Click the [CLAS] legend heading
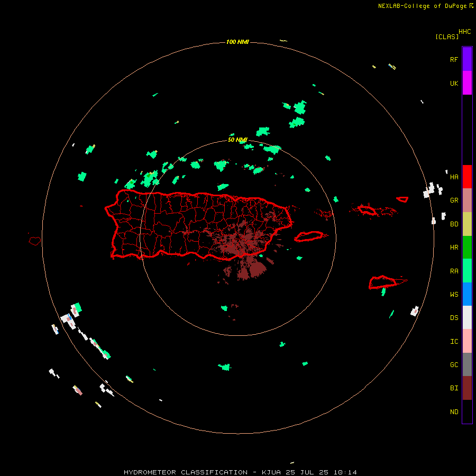Screen dimensions: 476x476 447,36
